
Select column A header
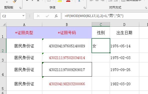[24, 24]
